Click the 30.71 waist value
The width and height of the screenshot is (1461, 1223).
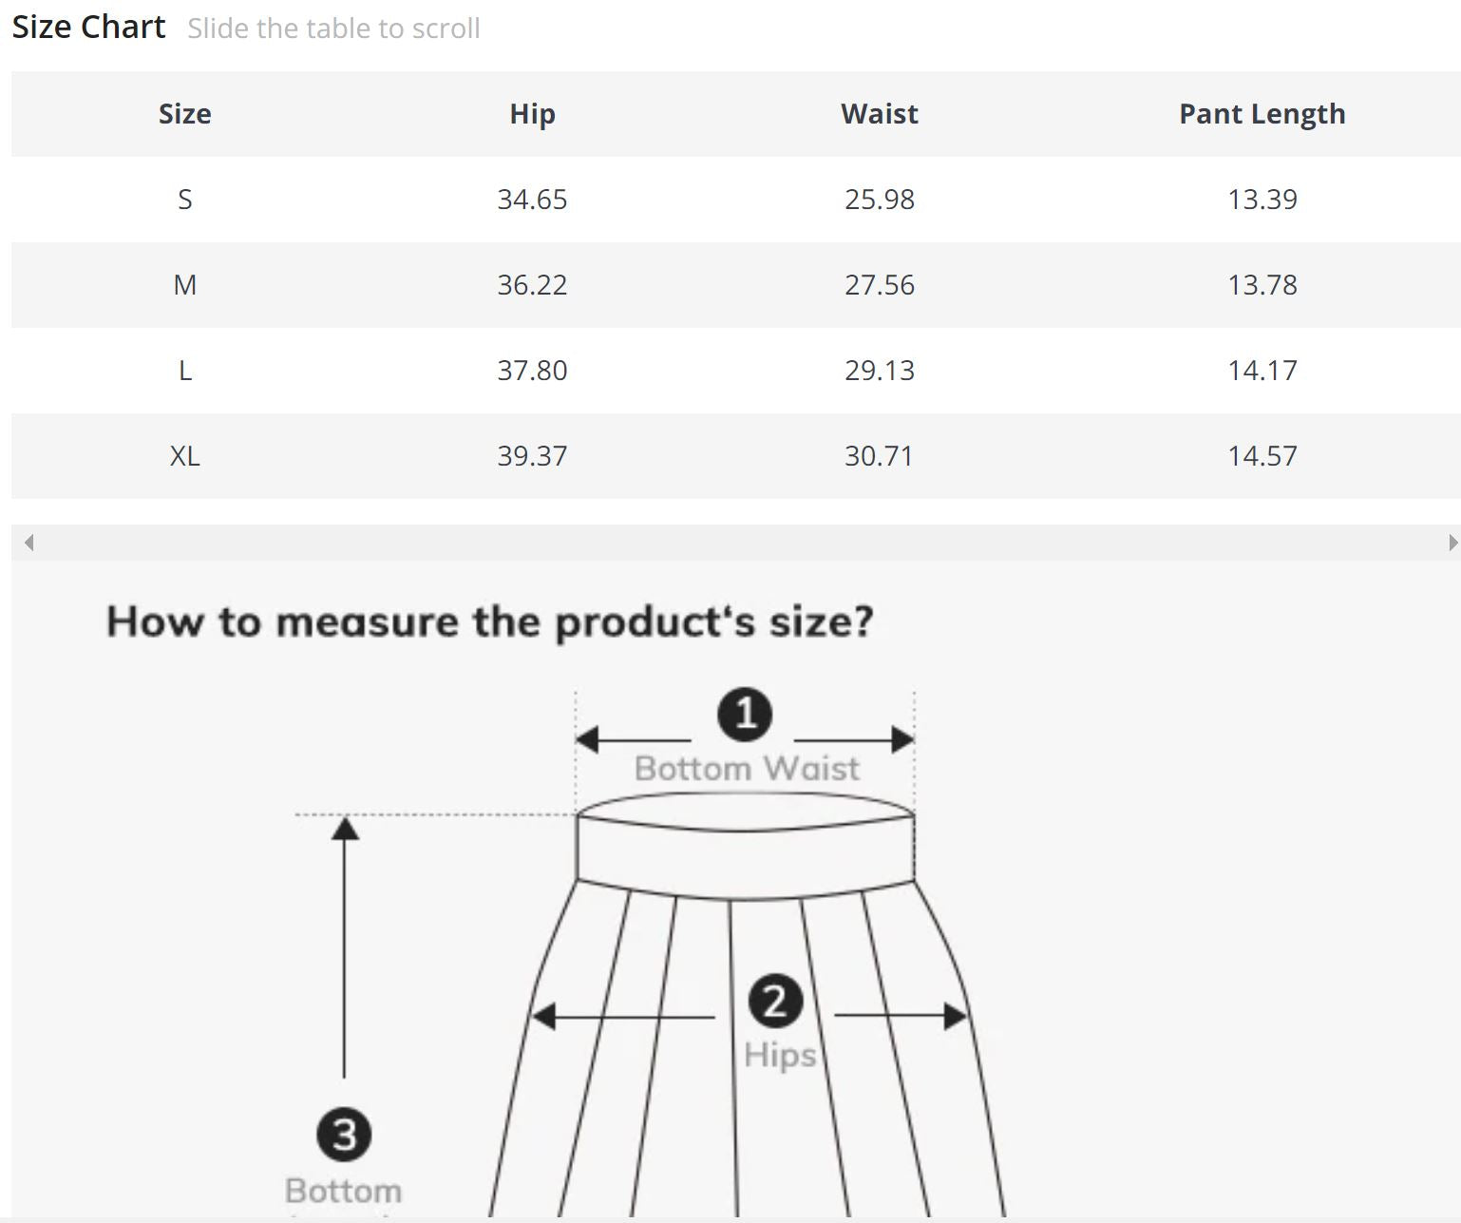point(880,456)
